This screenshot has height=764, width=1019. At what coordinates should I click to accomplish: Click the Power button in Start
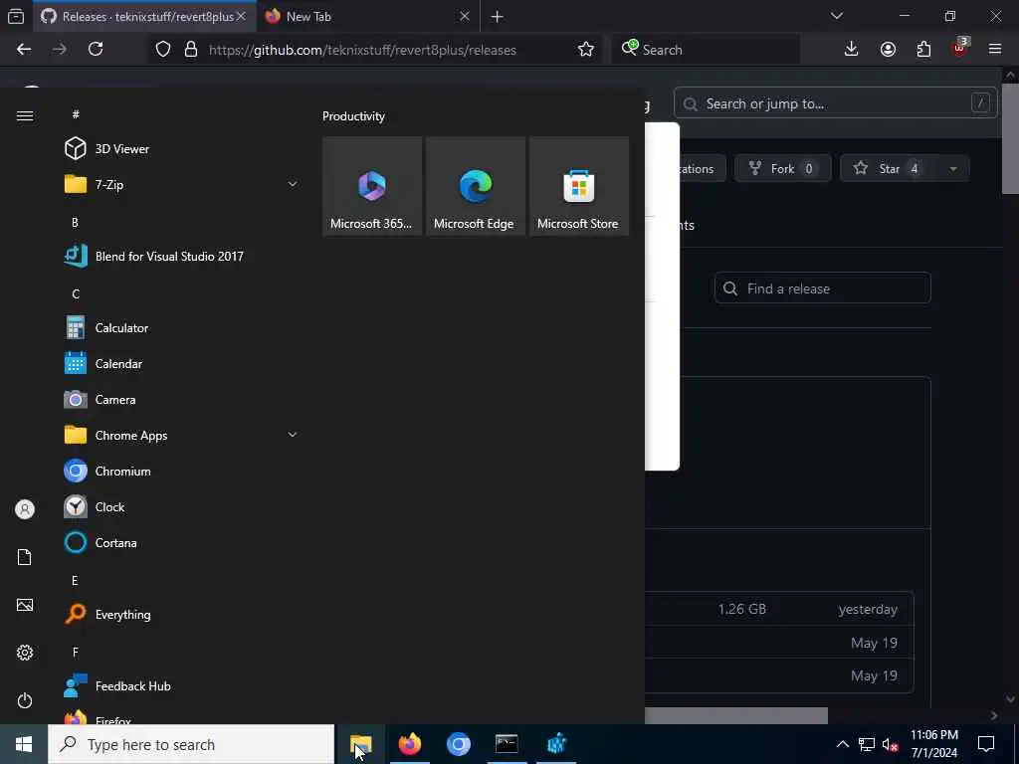(25, 700)
